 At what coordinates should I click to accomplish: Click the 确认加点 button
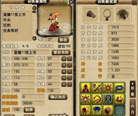(58, 97)
